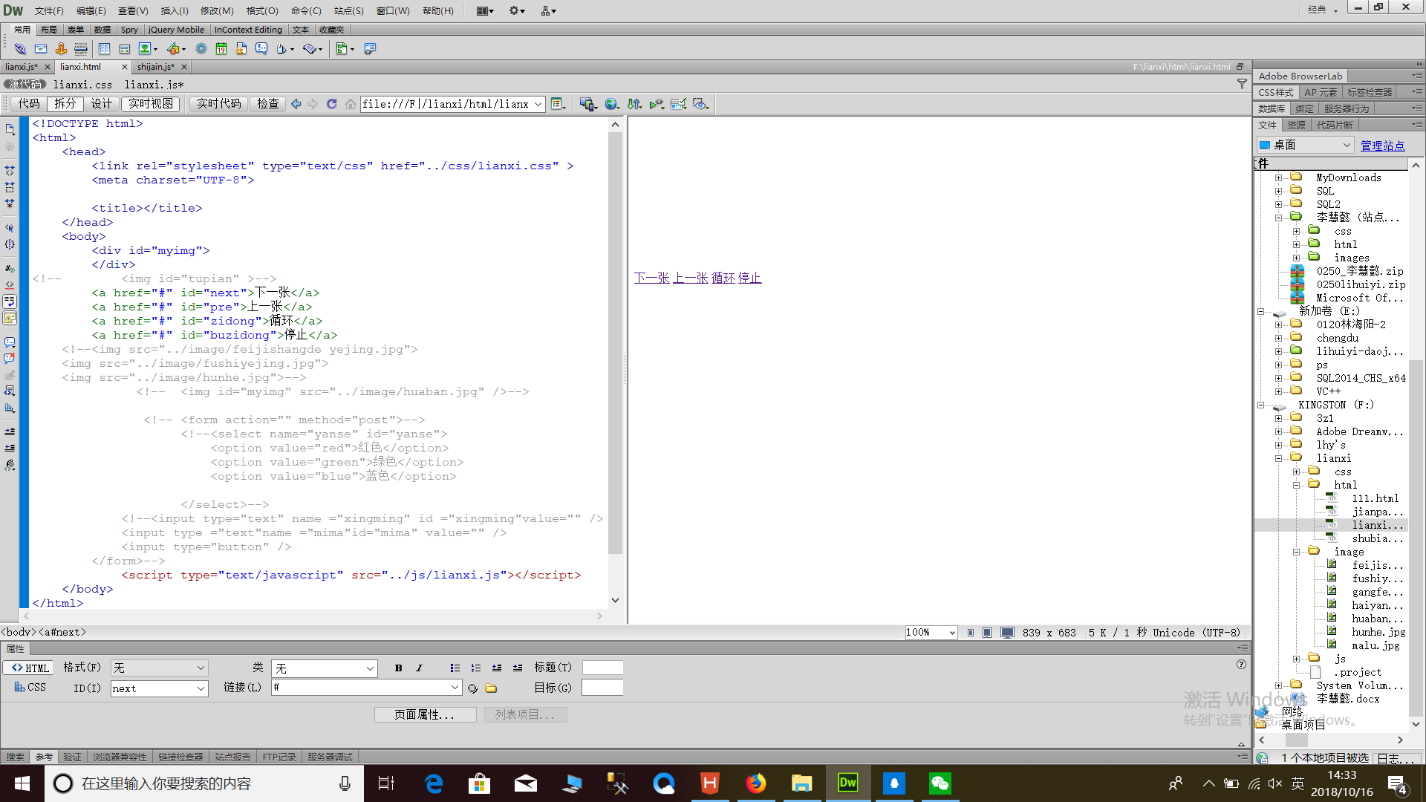Click the Point to File target icon

point(472,689)
